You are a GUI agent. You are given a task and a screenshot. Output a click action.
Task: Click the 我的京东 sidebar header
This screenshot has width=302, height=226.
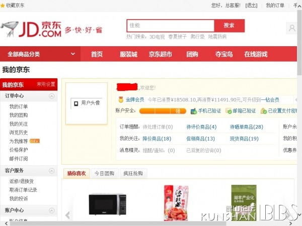13,84
